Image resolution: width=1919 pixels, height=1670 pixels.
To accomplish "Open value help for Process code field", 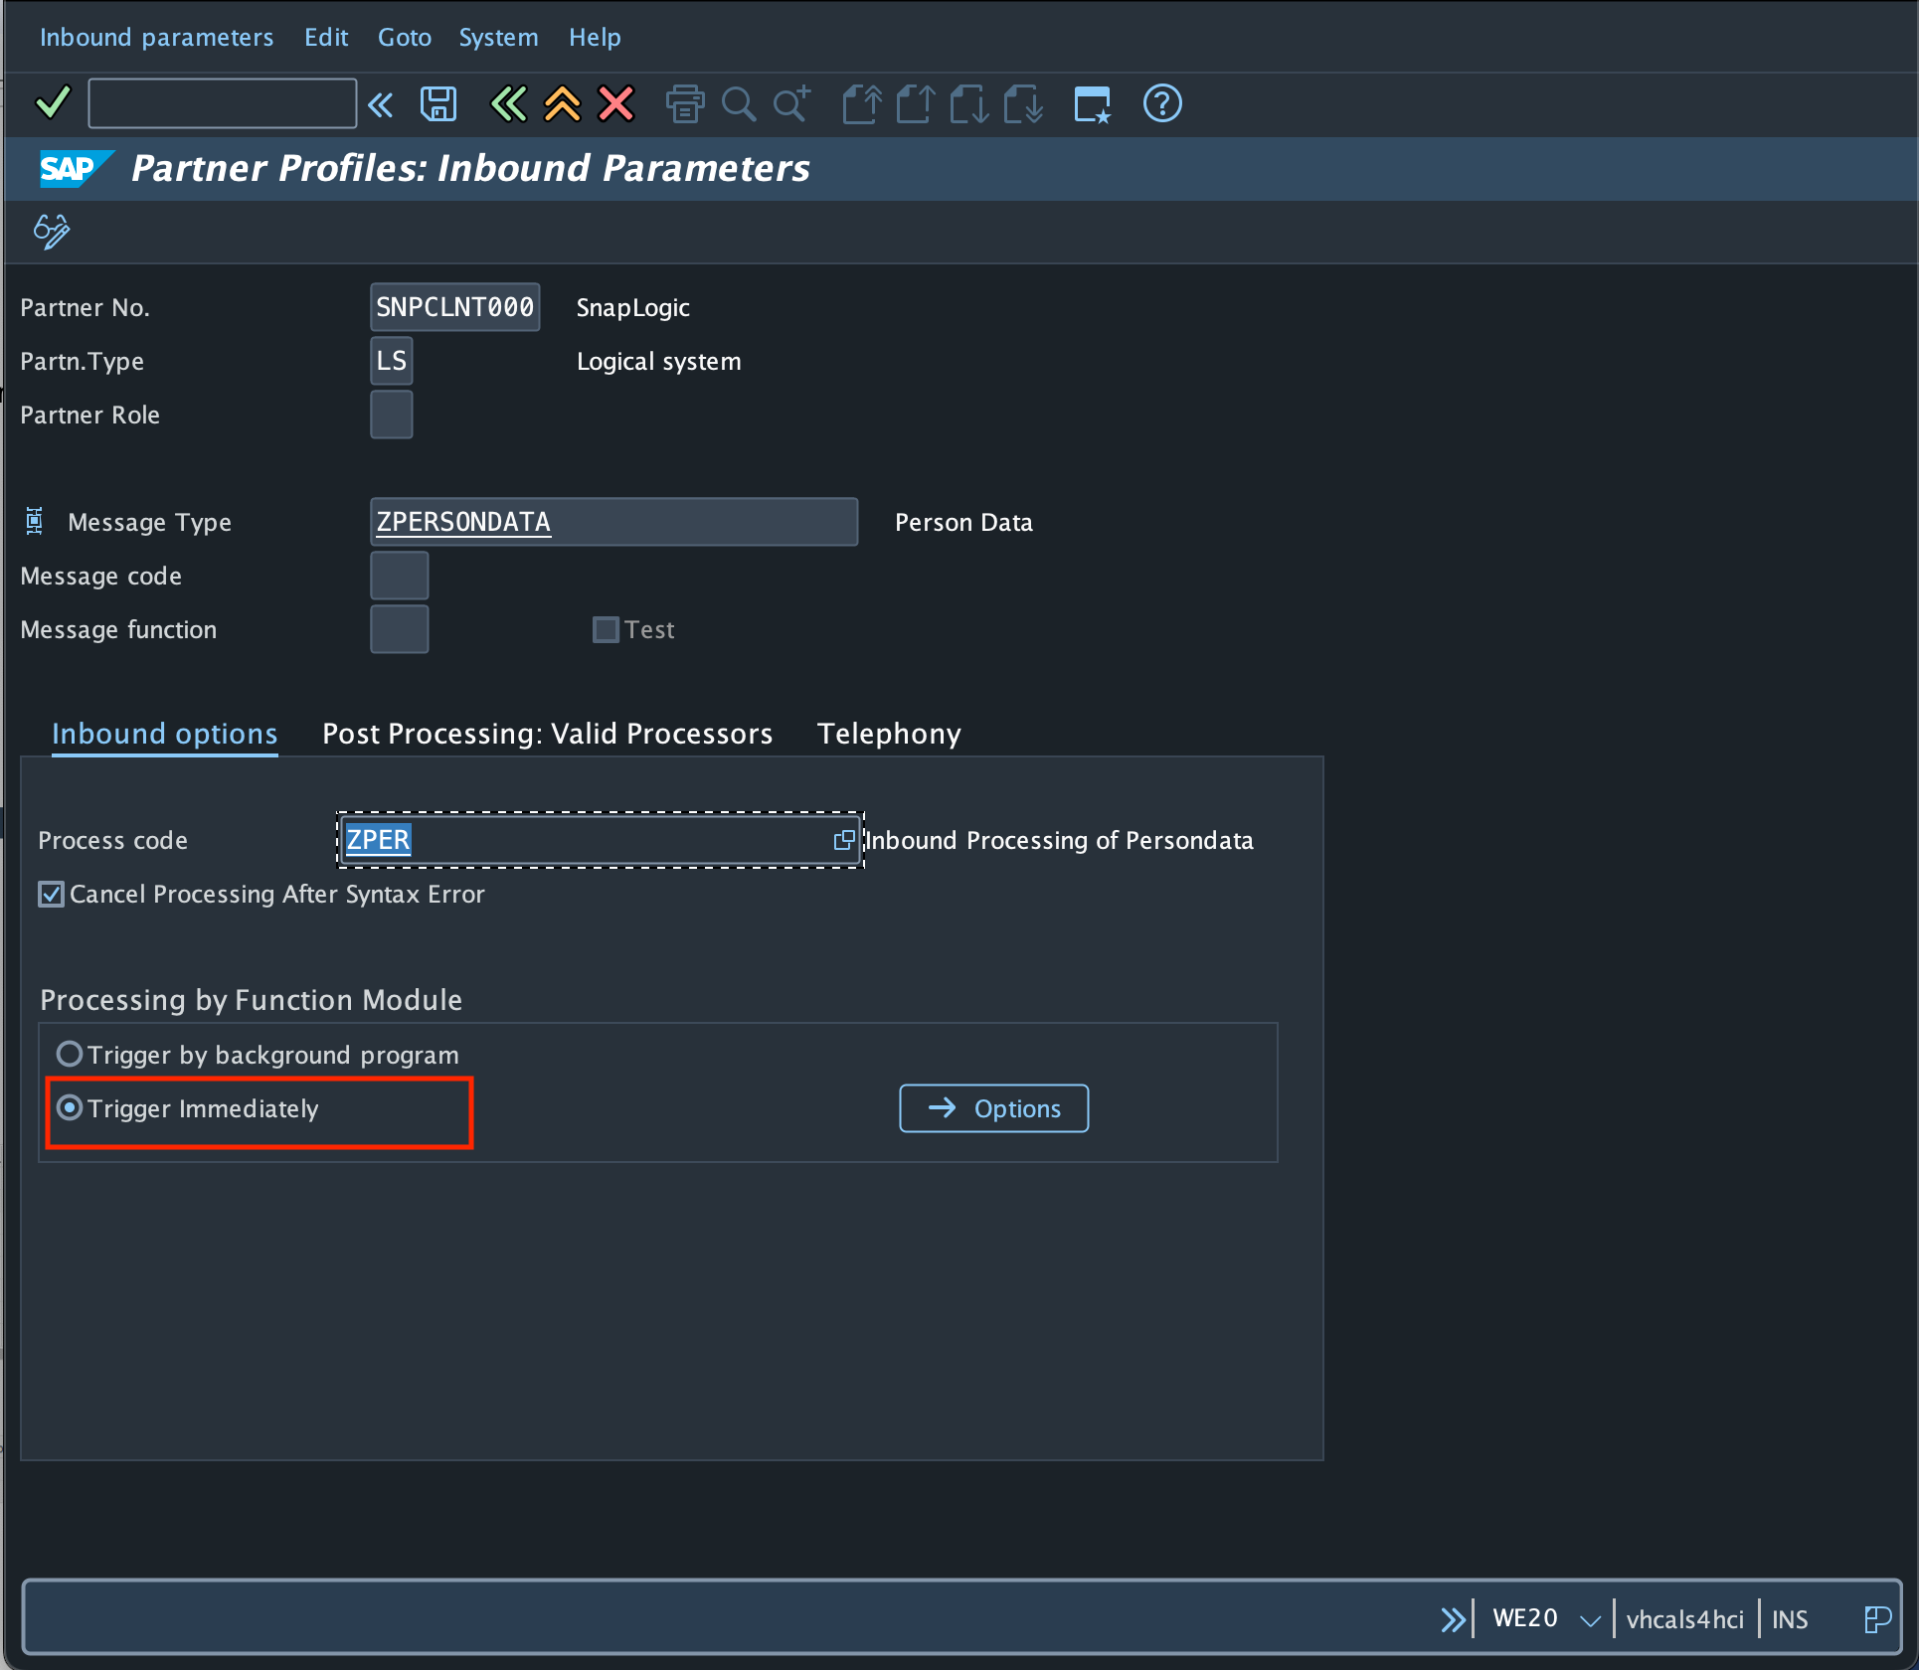I will [x=843, y=840].
